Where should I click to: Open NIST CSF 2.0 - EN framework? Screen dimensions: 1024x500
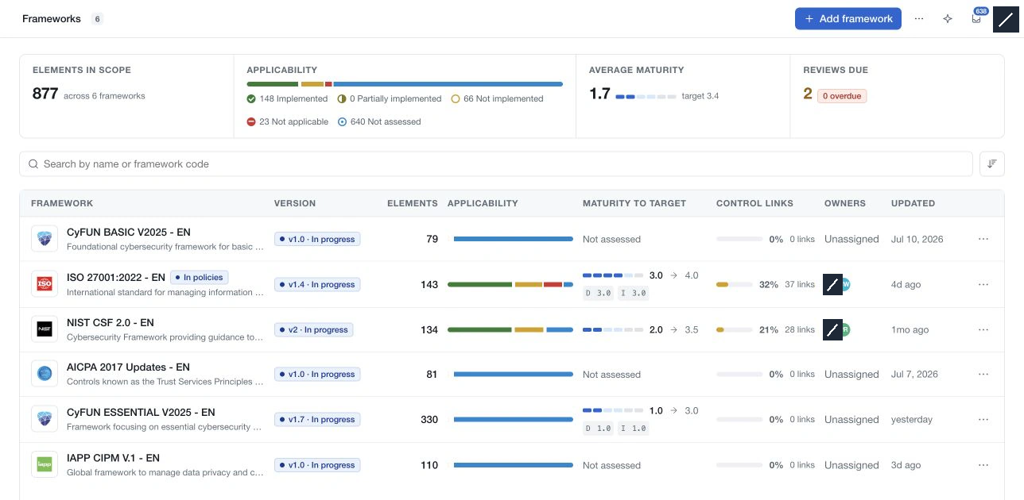(111, 323)
